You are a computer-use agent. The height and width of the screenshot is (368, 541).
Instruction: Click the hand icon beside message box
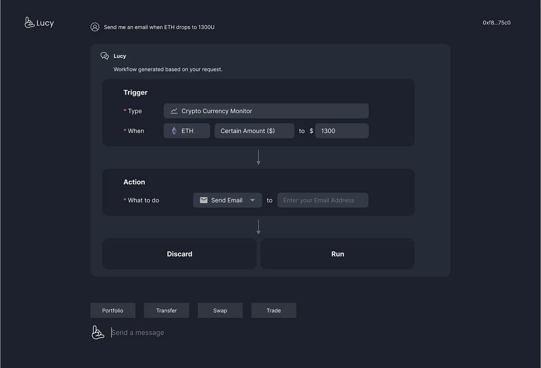(98, 332)
